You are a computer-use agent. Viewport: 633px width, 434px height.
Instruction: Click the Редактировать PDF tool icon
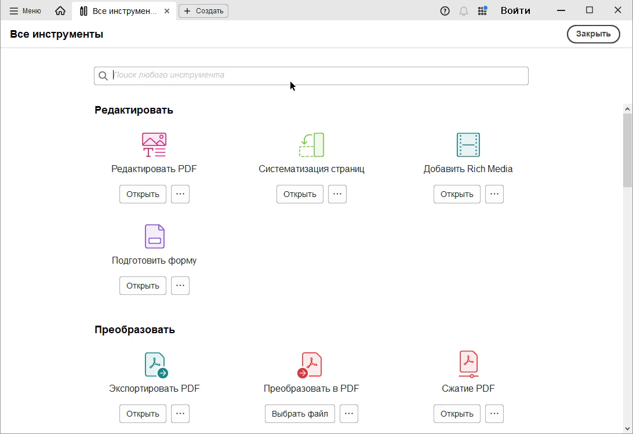(154, 145)
